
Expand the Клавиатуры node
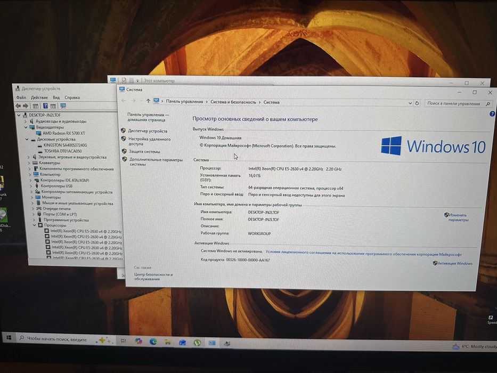(29, 163)
